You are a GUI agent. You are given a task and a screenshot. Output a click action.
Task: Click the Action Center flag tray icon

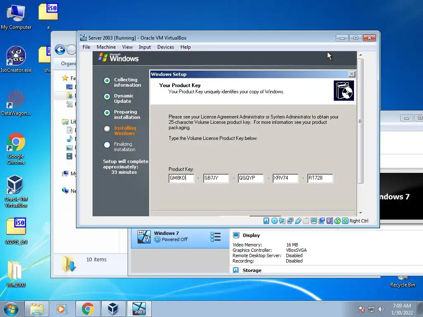click(361, 309)
